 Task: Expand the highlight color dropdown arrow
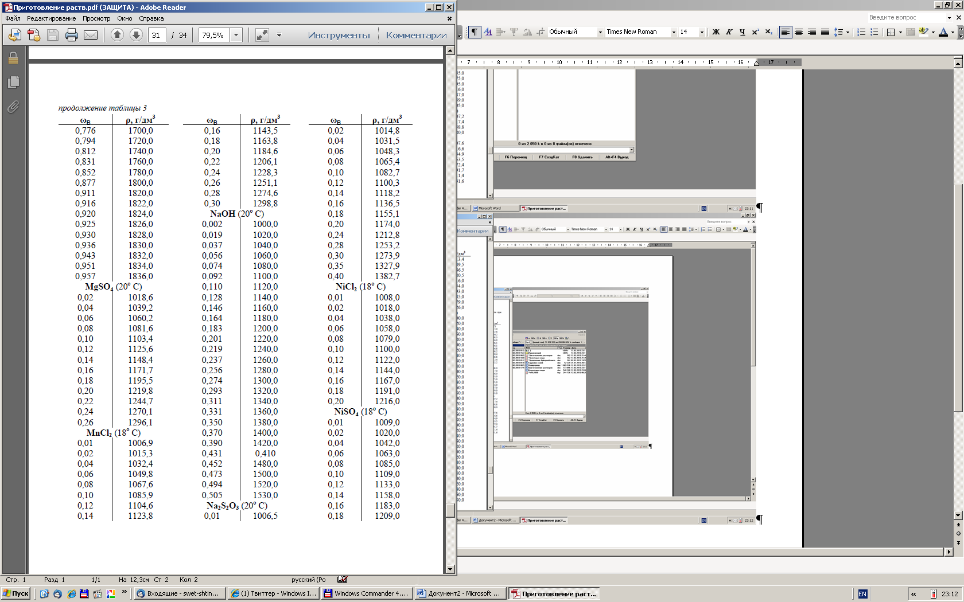932,32
